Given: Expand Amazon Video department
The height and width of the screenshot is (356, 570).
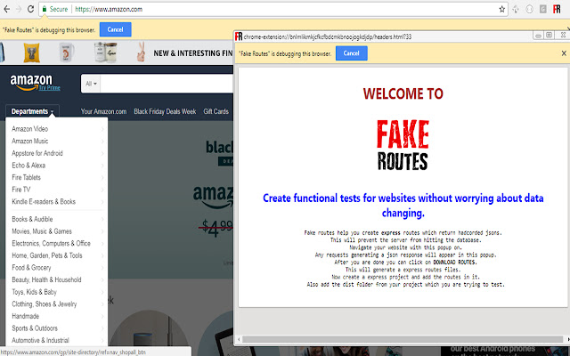Looking at the screenshot, I should click(x=57, y=128).
